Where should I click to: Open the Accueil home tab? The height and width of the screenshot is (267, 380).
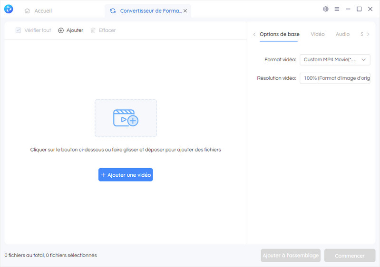click(38, 10)
